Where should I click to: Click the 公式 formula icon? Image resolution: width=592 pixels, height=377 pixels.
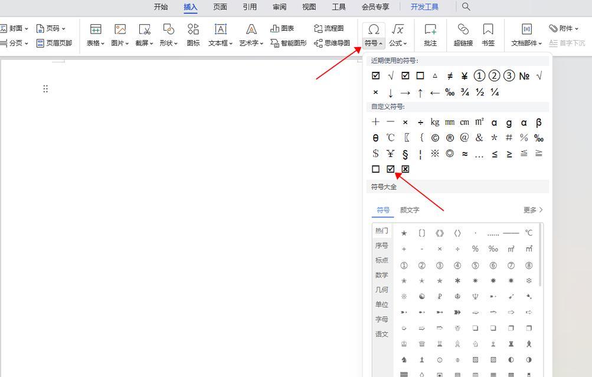pyautogui.click(x=398, y=35)
